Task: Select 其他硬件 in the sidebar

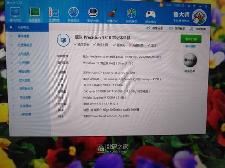Action: [x=25, y=106]
